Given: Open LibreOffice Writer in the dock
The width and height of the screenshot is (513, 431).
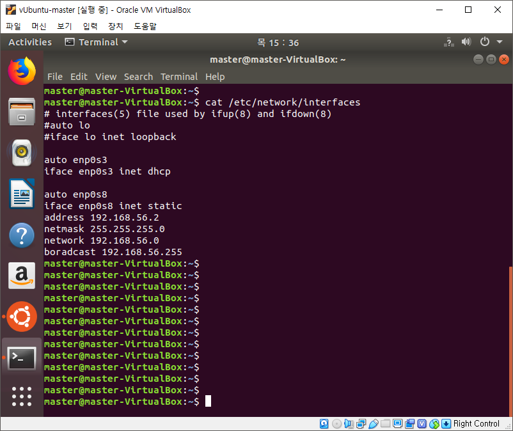Looking at the screenshot, I should pos(22,194).
